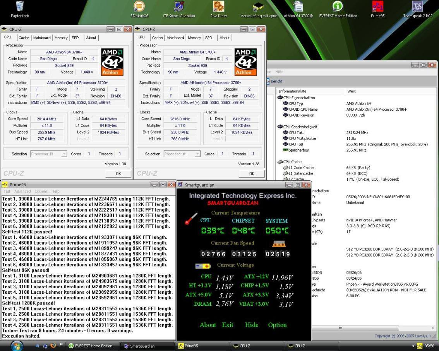Image resolution: width=439 pixels, height=351 pixels.
Task: Click the CPU Cache icon in EVEREST
Action: tap(280, 161)
